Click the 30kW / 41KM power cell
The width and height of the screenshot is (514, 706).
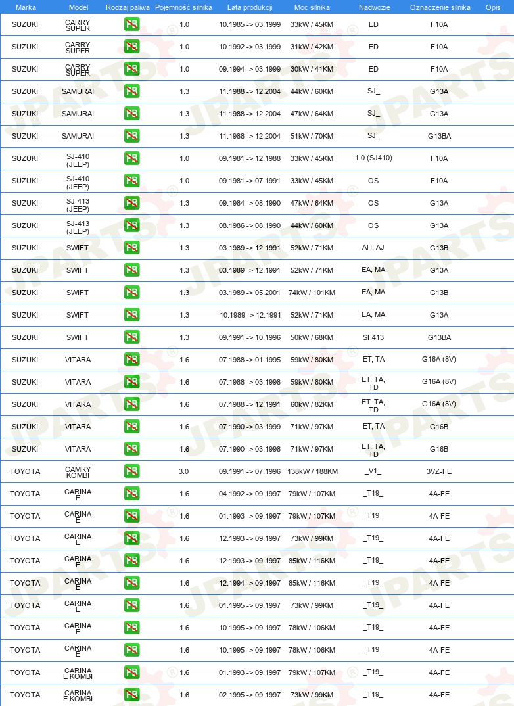tap(312, 69)
